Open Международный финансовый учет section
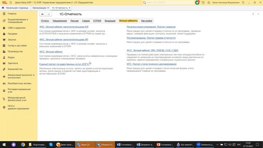 17,99
